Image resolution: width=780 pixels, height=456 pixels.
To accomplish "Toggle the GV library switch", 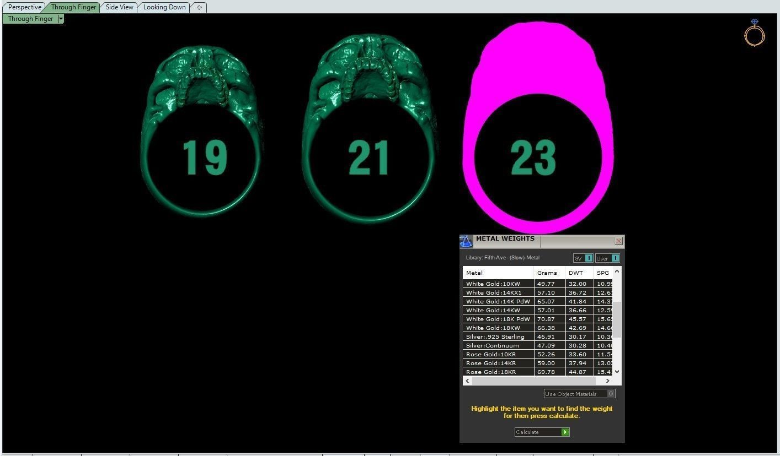I will coord(583,258).
